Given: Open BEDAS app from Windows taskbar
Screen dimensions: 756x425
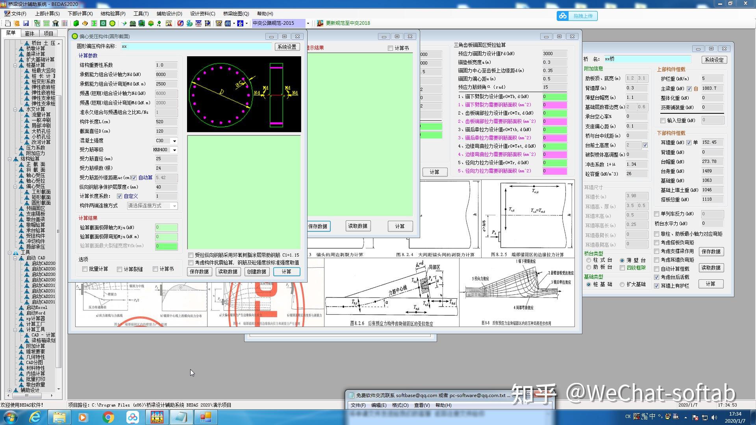Looking at the screenshot, I should tap(157, 417).
